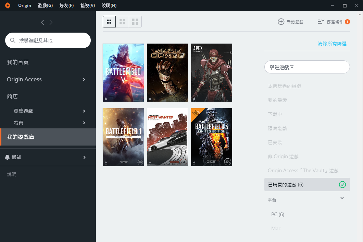363x242 pixels.
Task: Filter by PC (6) platform
Action: (278, 215)
